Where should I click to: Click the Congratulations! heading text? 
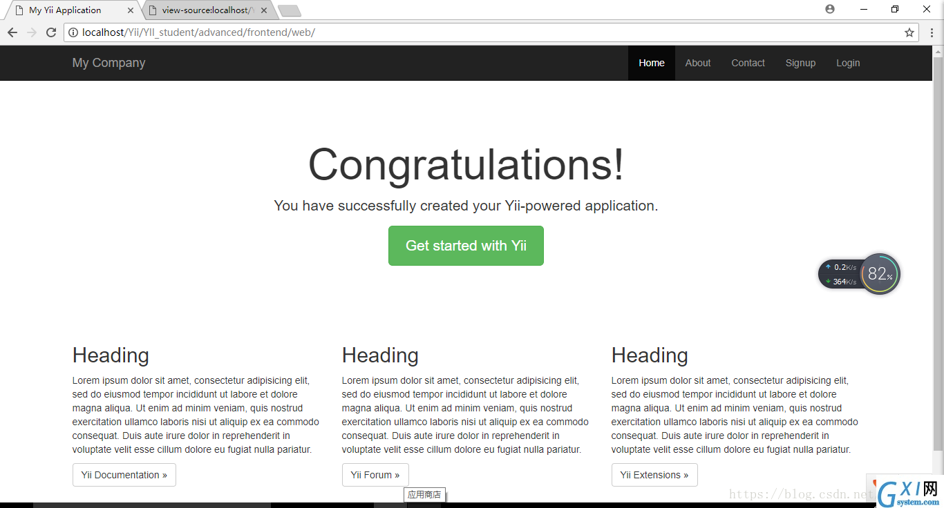(x=466, y=166)
